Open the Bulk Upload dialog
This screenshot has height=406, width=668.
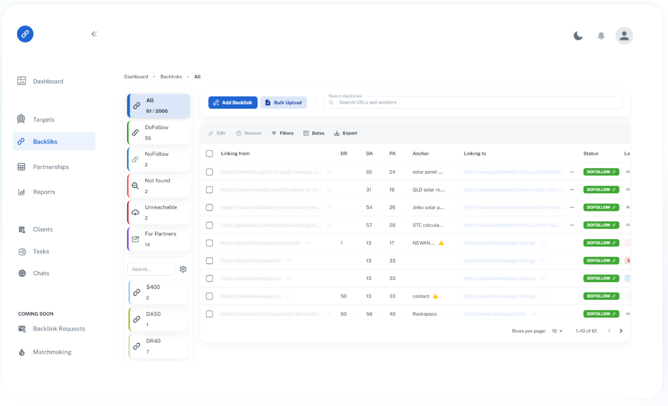tap(283, 102)
